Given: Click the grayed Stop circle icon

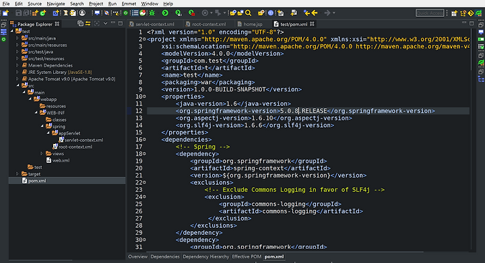Looking at the screenshot, I should tap(205, 13).
